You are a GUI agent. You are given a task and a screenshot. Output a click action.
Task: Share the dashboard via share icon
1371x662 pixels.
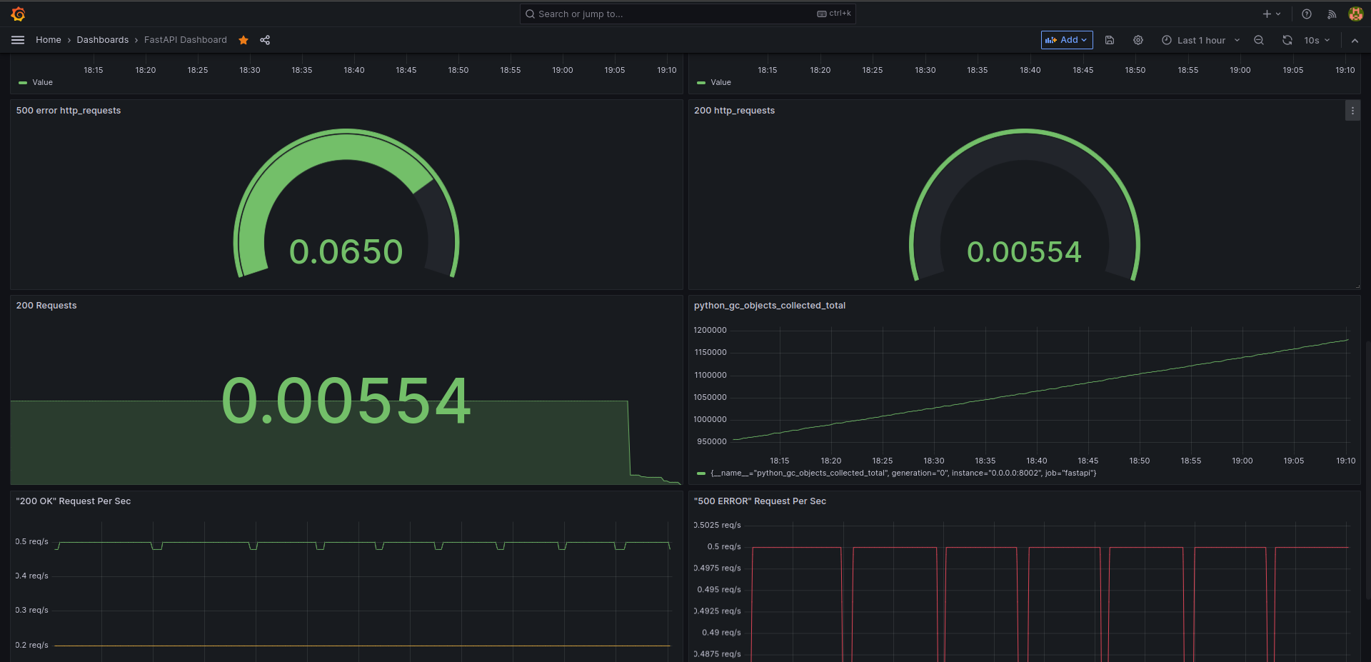pyautogui.click(x=265, y=40)
